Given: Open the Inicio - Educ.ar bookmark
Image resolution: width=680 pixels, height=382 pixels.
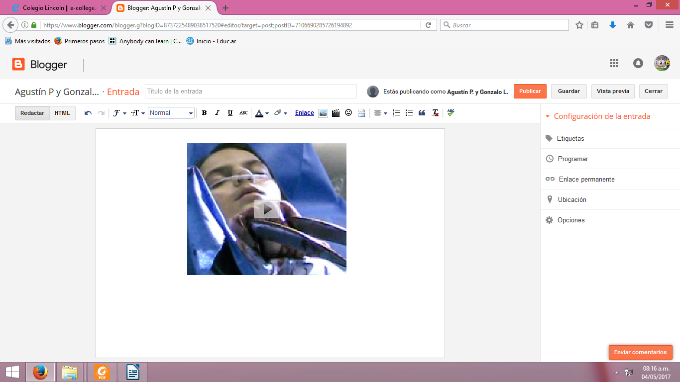Looking at the screenshot, I should point(211,41).
